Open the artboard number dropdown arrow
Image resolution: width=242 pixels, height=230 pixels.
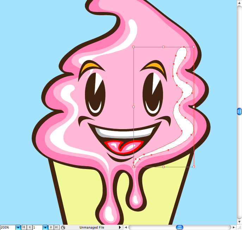coord(45,228)
